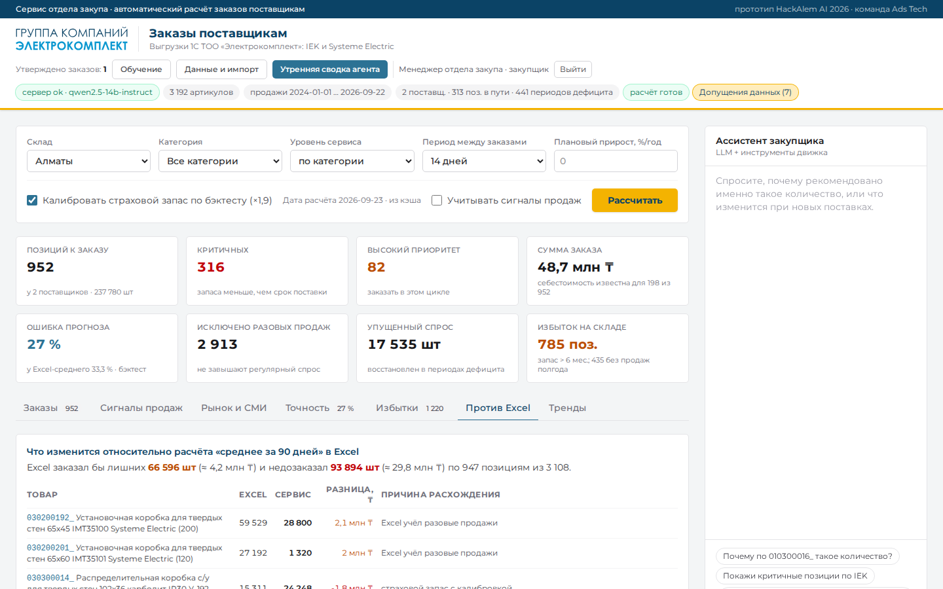Click the Избыток на складе 785 поз. card
Screen dimensions: 943x589
coord(608,348)
